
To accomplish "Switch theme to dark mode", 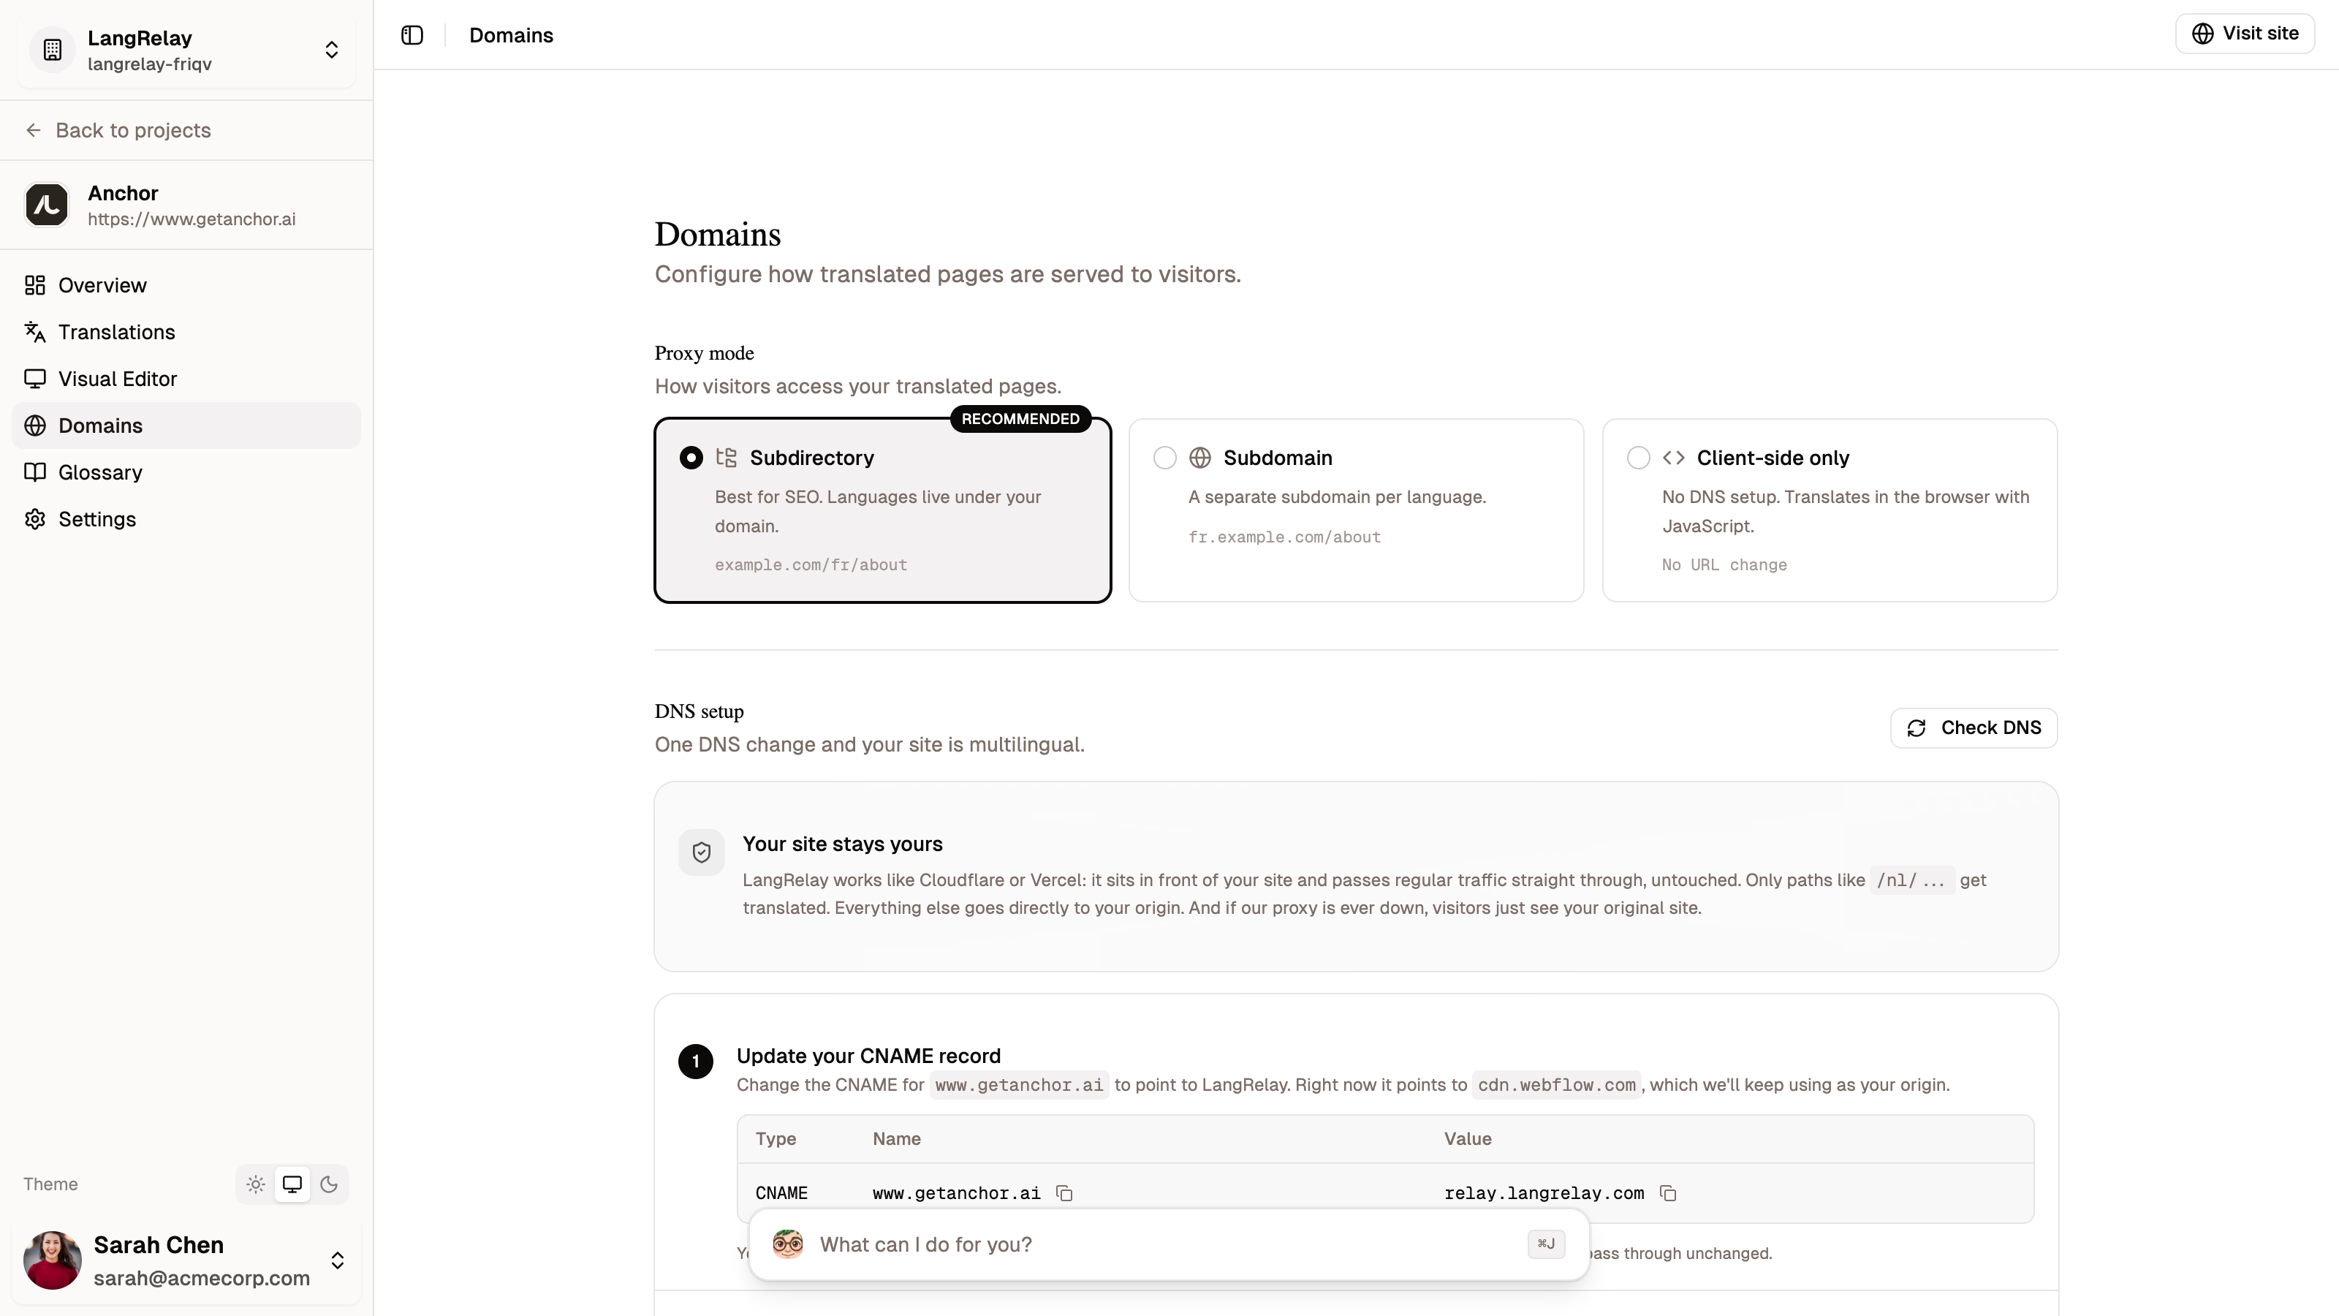I will [329, 1184].
